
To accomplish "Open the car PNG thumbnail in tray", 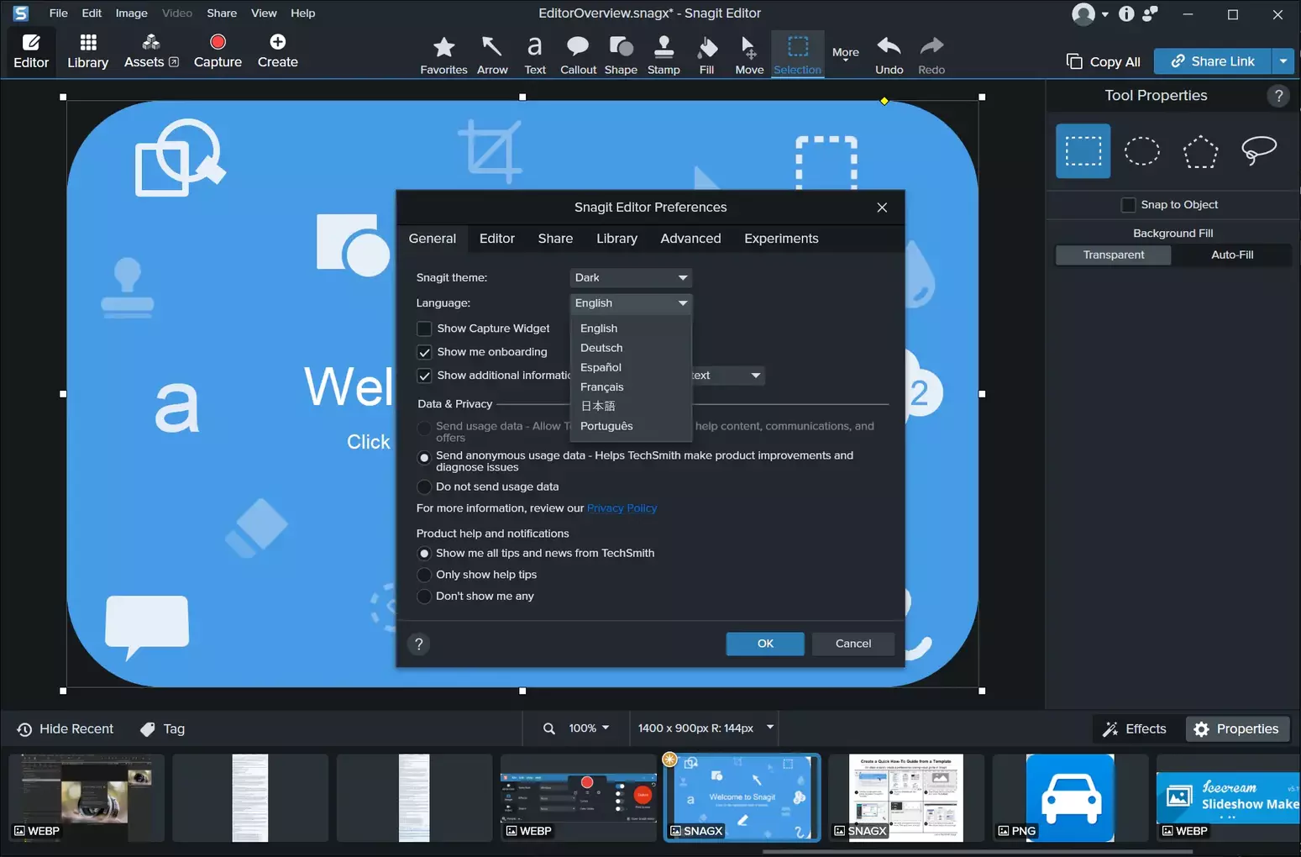I will click(1069, 797).
